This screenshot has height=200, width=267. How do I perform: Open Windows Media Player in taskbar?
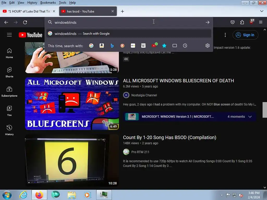click(x=88, y=195)
